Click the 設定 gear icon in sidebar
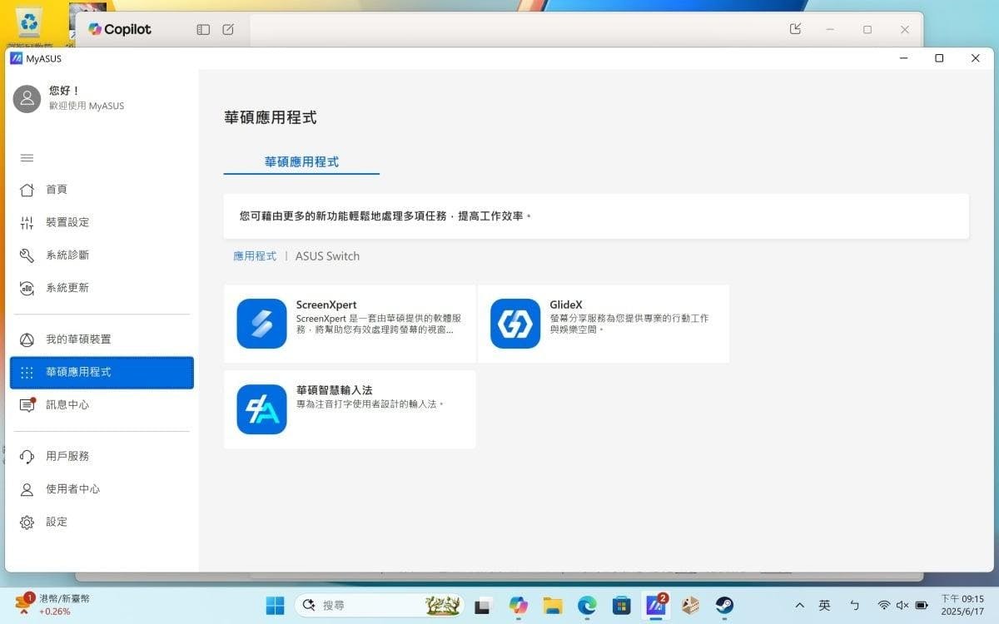The width and height of the screenshot is (999, 624). [27, 522]
